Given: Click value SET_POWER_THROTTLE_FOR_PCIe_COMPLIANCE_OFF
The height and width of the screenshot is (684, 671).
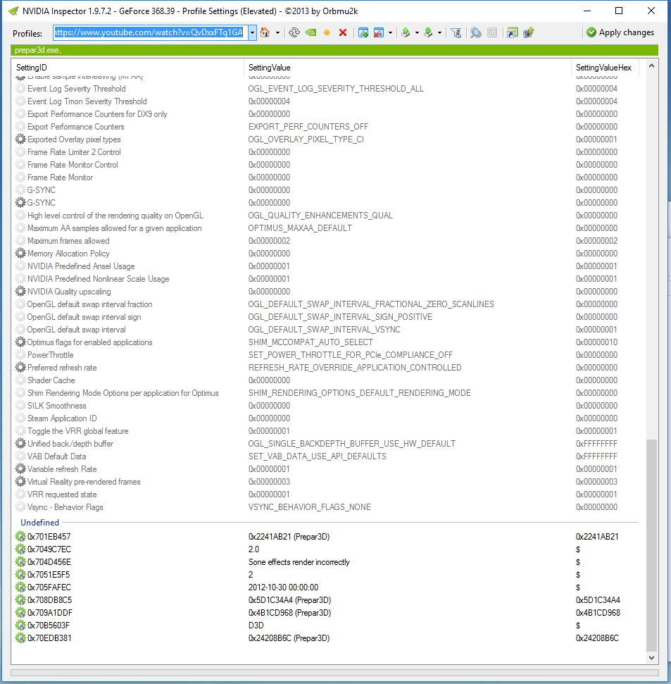Looking at the screenshot, I should coord(350,354).
